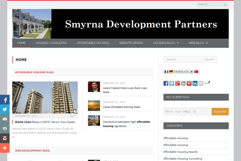Viewport: 241px width, 161px height.
Task: Click the sidebar 'Search ...' input field
Action: pos(182,60)
